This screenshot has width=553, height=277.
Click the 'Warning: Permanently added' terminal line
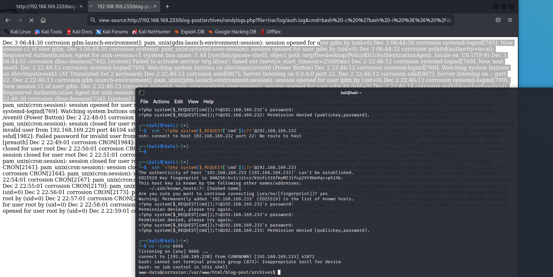point(246,199)
